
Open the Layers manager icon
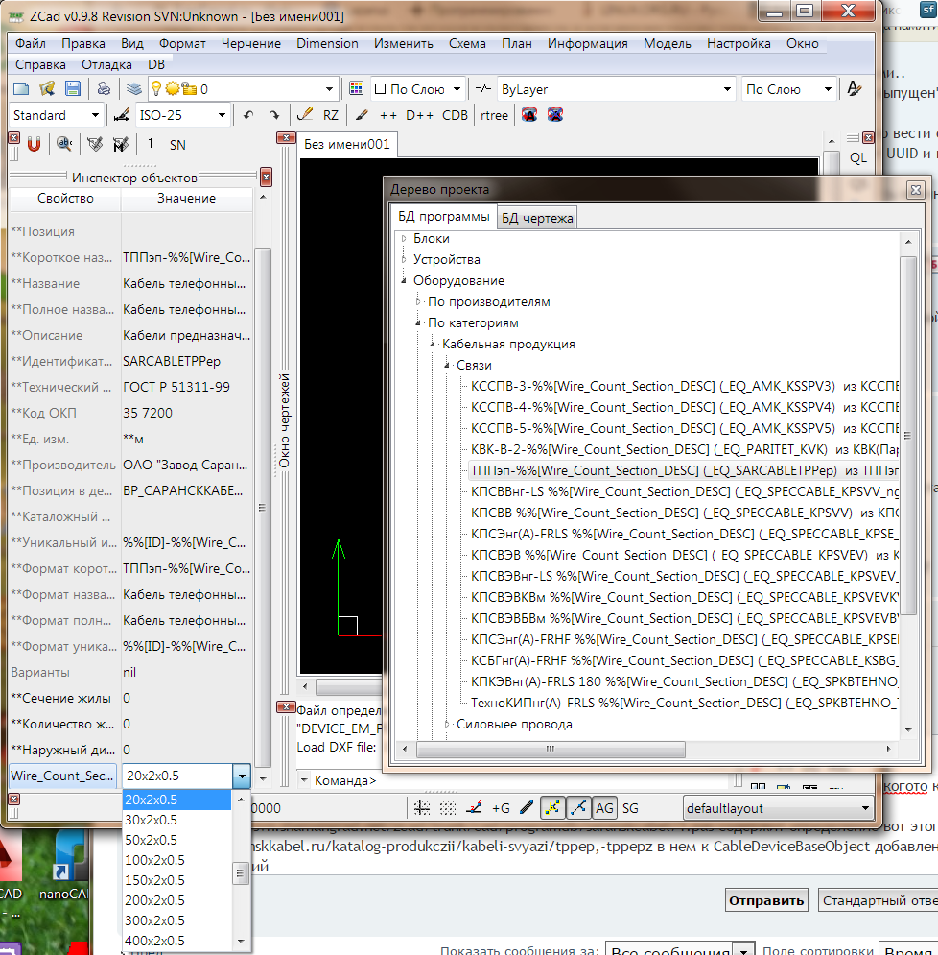click(134, 89)
